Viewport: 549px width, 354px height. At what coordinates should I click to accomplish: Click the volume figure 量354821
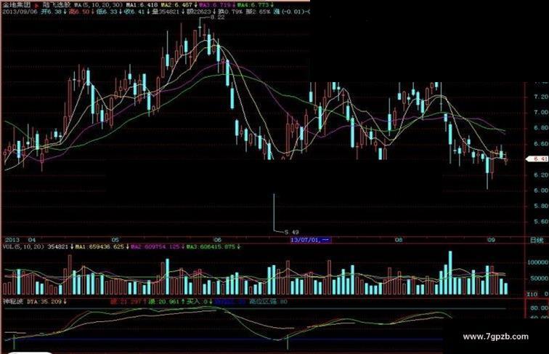click(166, 12)
